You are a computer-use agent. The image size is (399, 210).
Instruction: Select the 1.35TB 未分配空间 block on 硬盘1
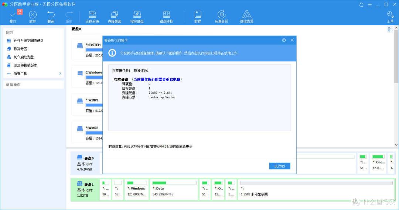pyautogui.click(x=316, y=189)
